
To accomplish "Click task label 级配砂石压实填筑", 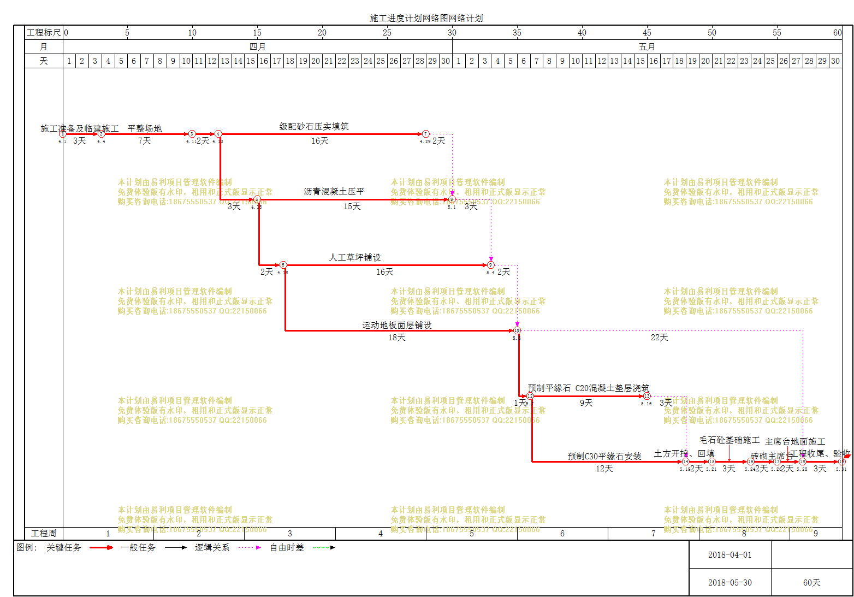I will (x=314, y=126).
